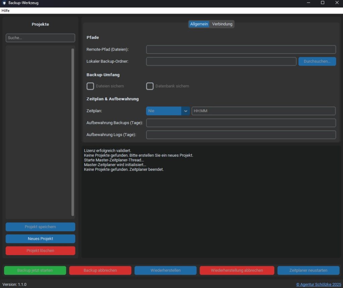Open the Hilfe menu
The width and height of the screenshot is (343, 288).
(5, 10)
